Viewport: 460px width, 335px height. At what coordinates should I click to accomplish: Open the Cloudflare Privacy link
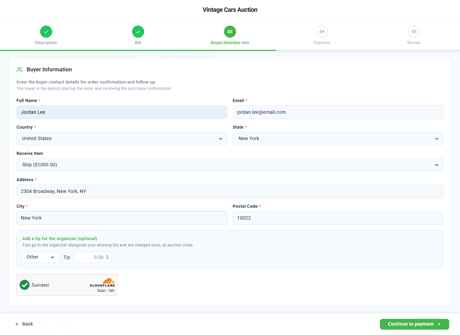point(101,290)
